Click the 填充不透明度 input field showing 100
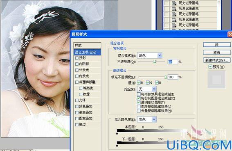 coord(173,77)
